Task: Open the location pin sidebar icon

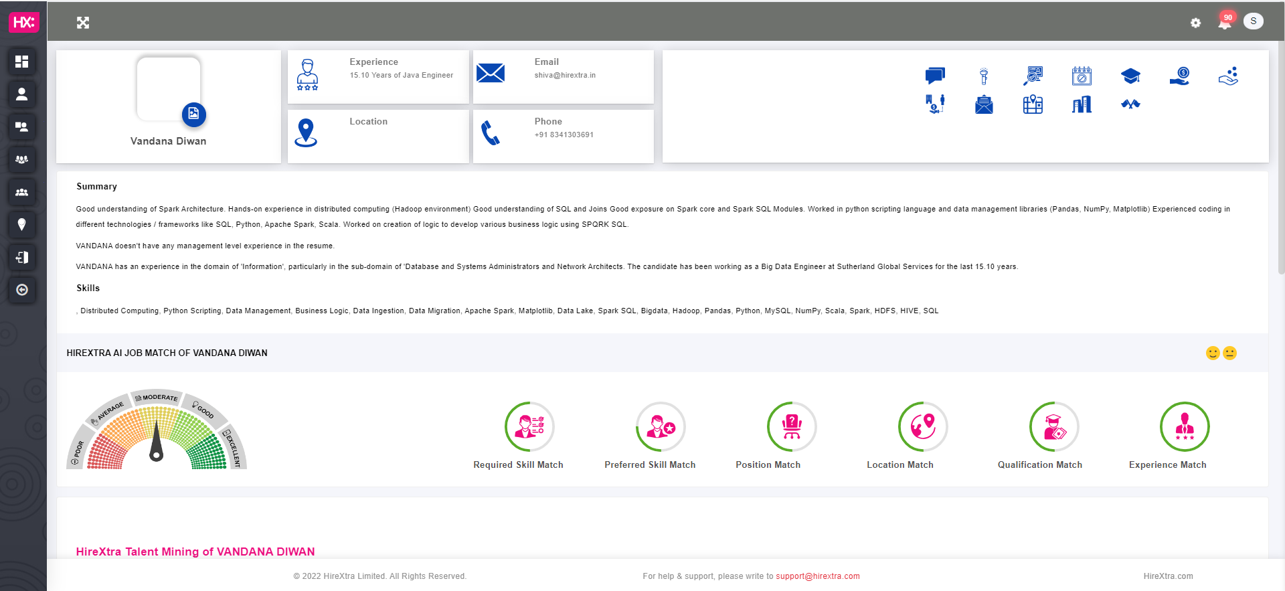Action: click(22, 224)
